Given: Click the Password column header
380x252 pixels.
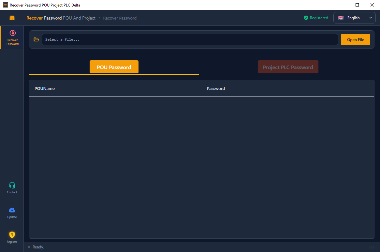Looking at the screenshot, I should [216, 89].
